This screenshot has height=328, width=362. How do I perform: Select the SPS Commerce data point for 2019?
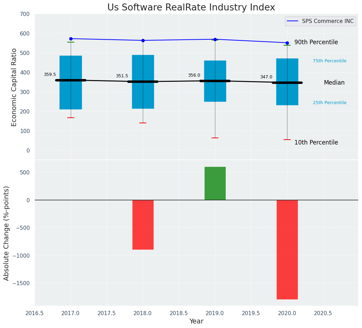215,39
